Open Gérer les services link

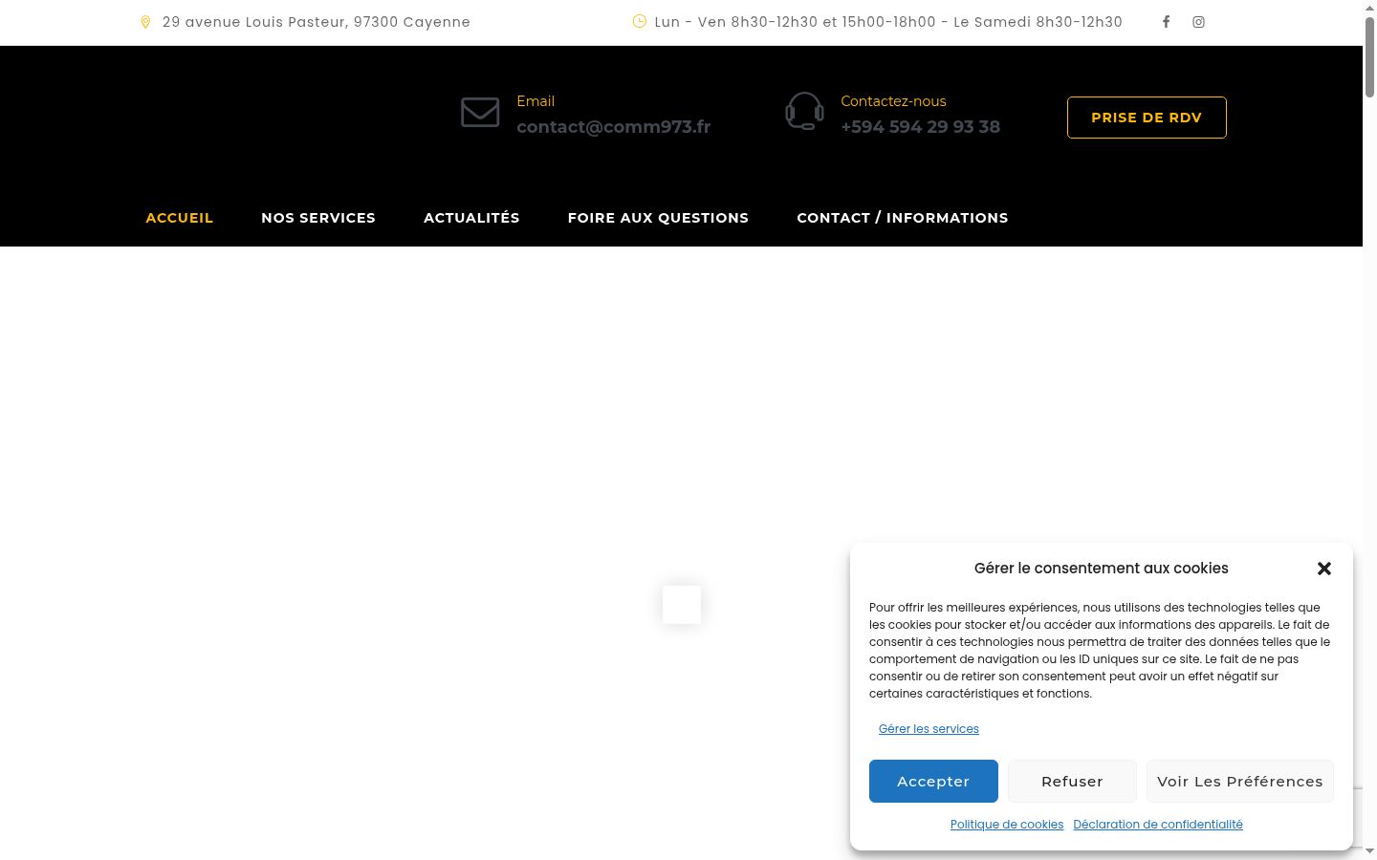929,729
